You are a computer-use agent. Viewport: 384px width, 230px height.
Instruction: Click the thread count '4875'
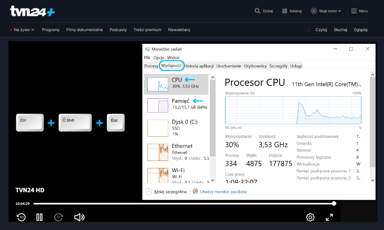[254, 163]
